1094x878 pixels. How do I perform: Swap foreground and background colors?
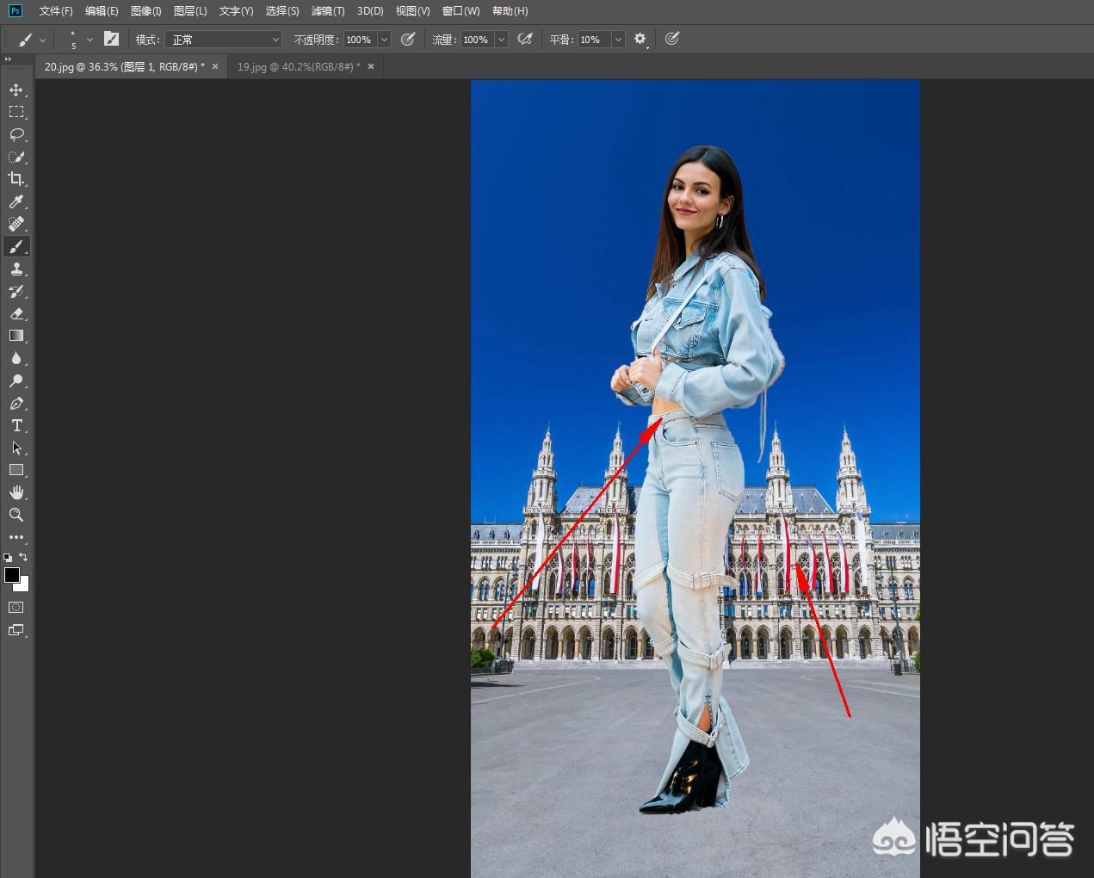click(x=23, y=557)
